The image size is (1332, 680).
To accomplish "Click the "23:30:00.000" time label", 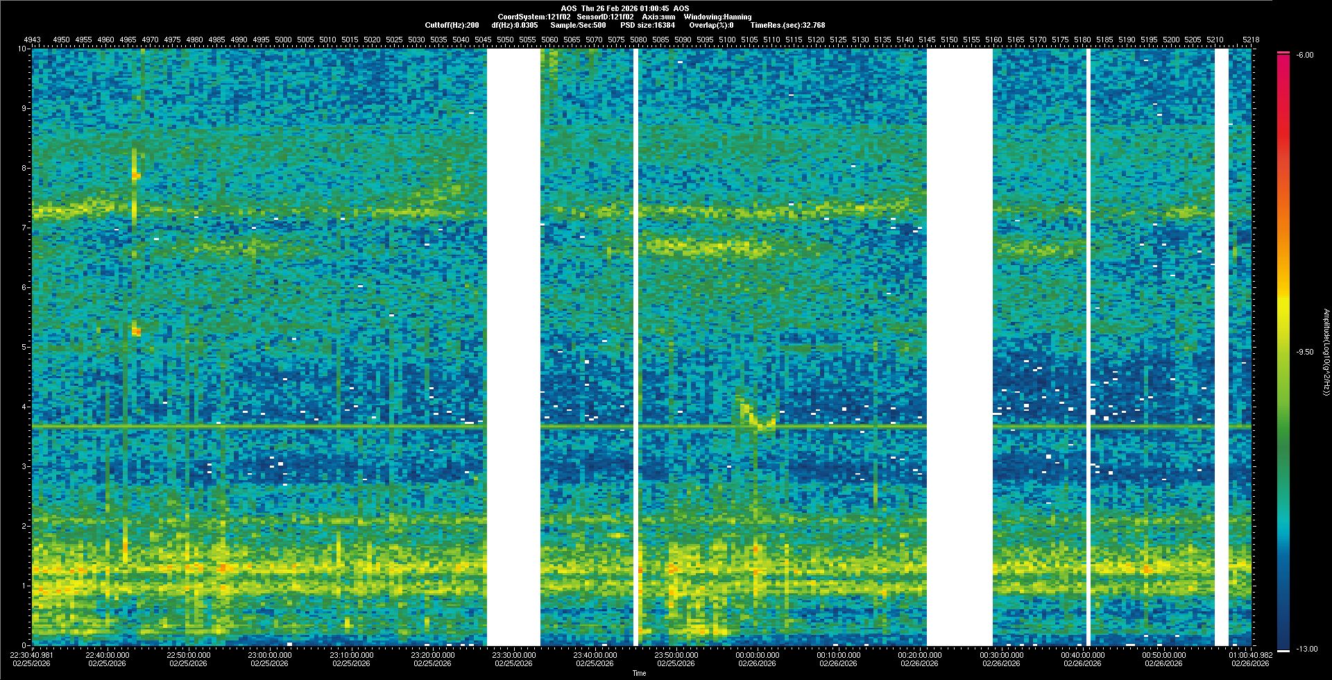I will click(514, 655).
